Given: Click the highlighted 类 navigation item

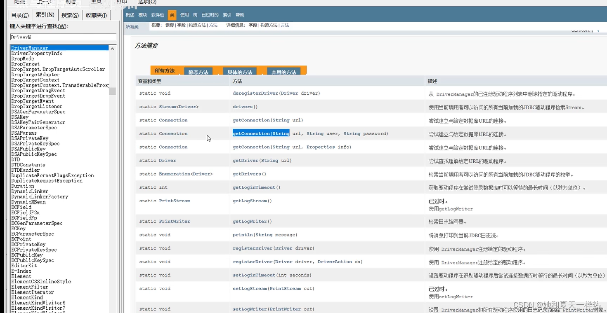Looking at the screenshot, I should pyautogui.click(x=172, y=15).
